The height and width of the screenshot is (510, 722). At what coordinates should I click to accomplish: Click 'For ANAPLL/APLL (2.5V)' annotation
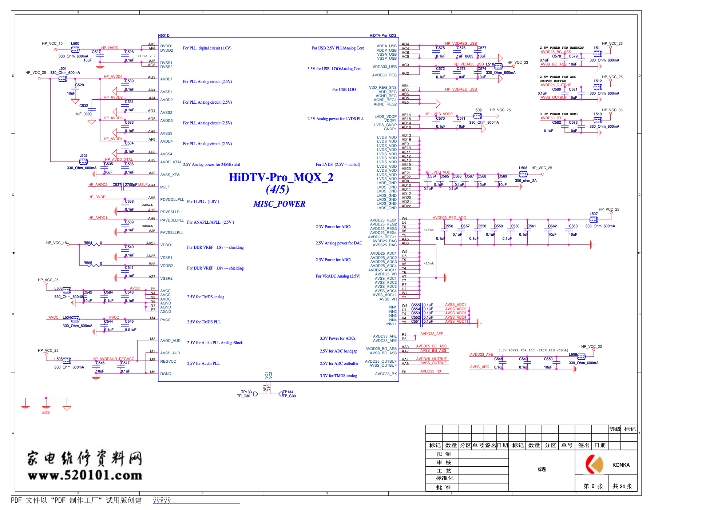(x=210, y=222)
